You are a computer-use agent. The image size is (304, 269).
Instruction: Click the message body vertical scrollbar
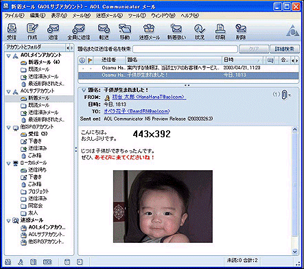pos(295,191)
